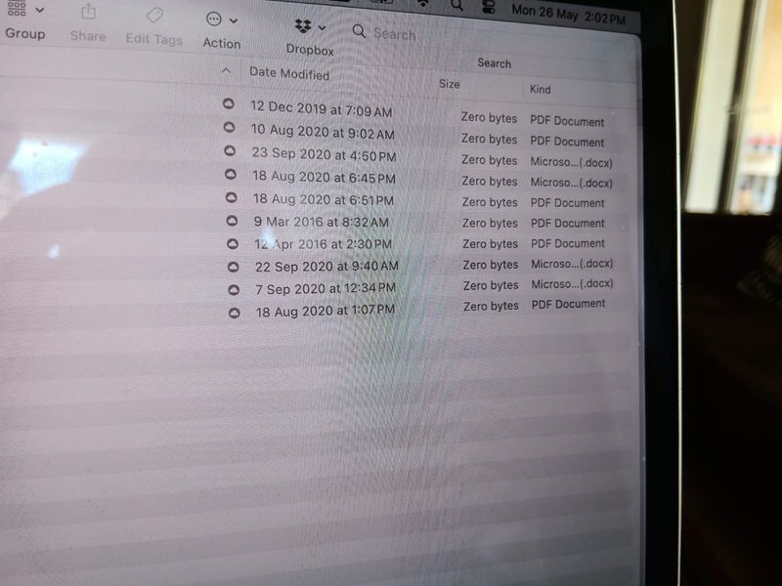This screenshot has width=782, height=586.
Task: Click PDF Document kind for 12 Apr 2016 file
Action: click(568, 243)
